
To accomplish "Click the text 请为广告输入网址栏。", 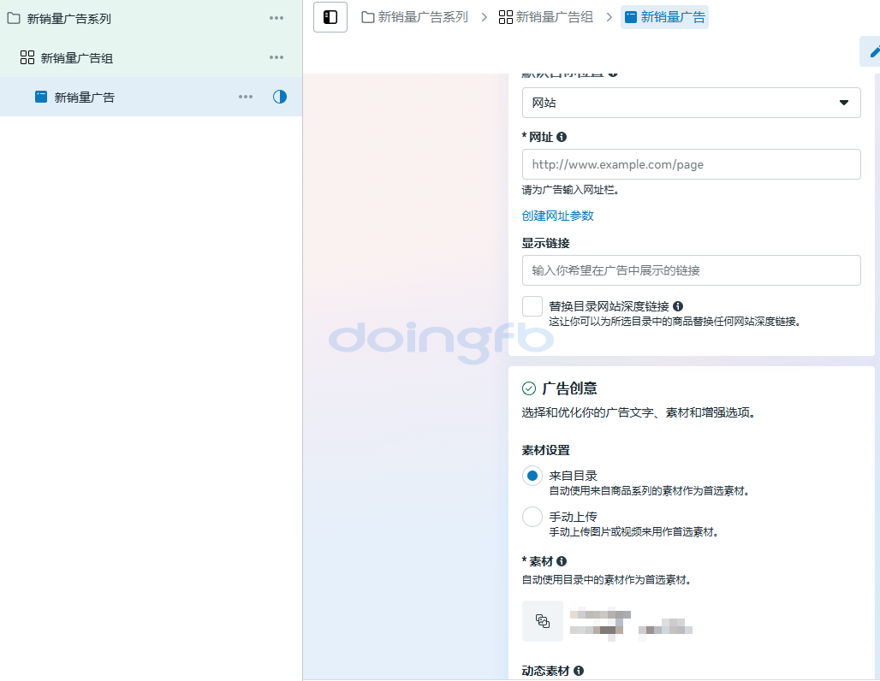I will [570, 190].
